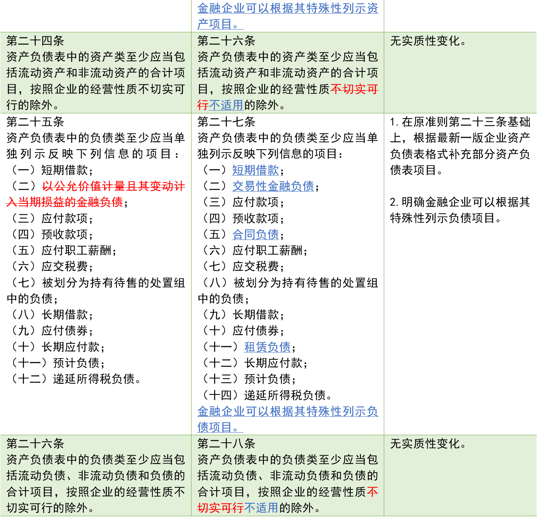Click the heading 第二十四条

pos(36,41)
